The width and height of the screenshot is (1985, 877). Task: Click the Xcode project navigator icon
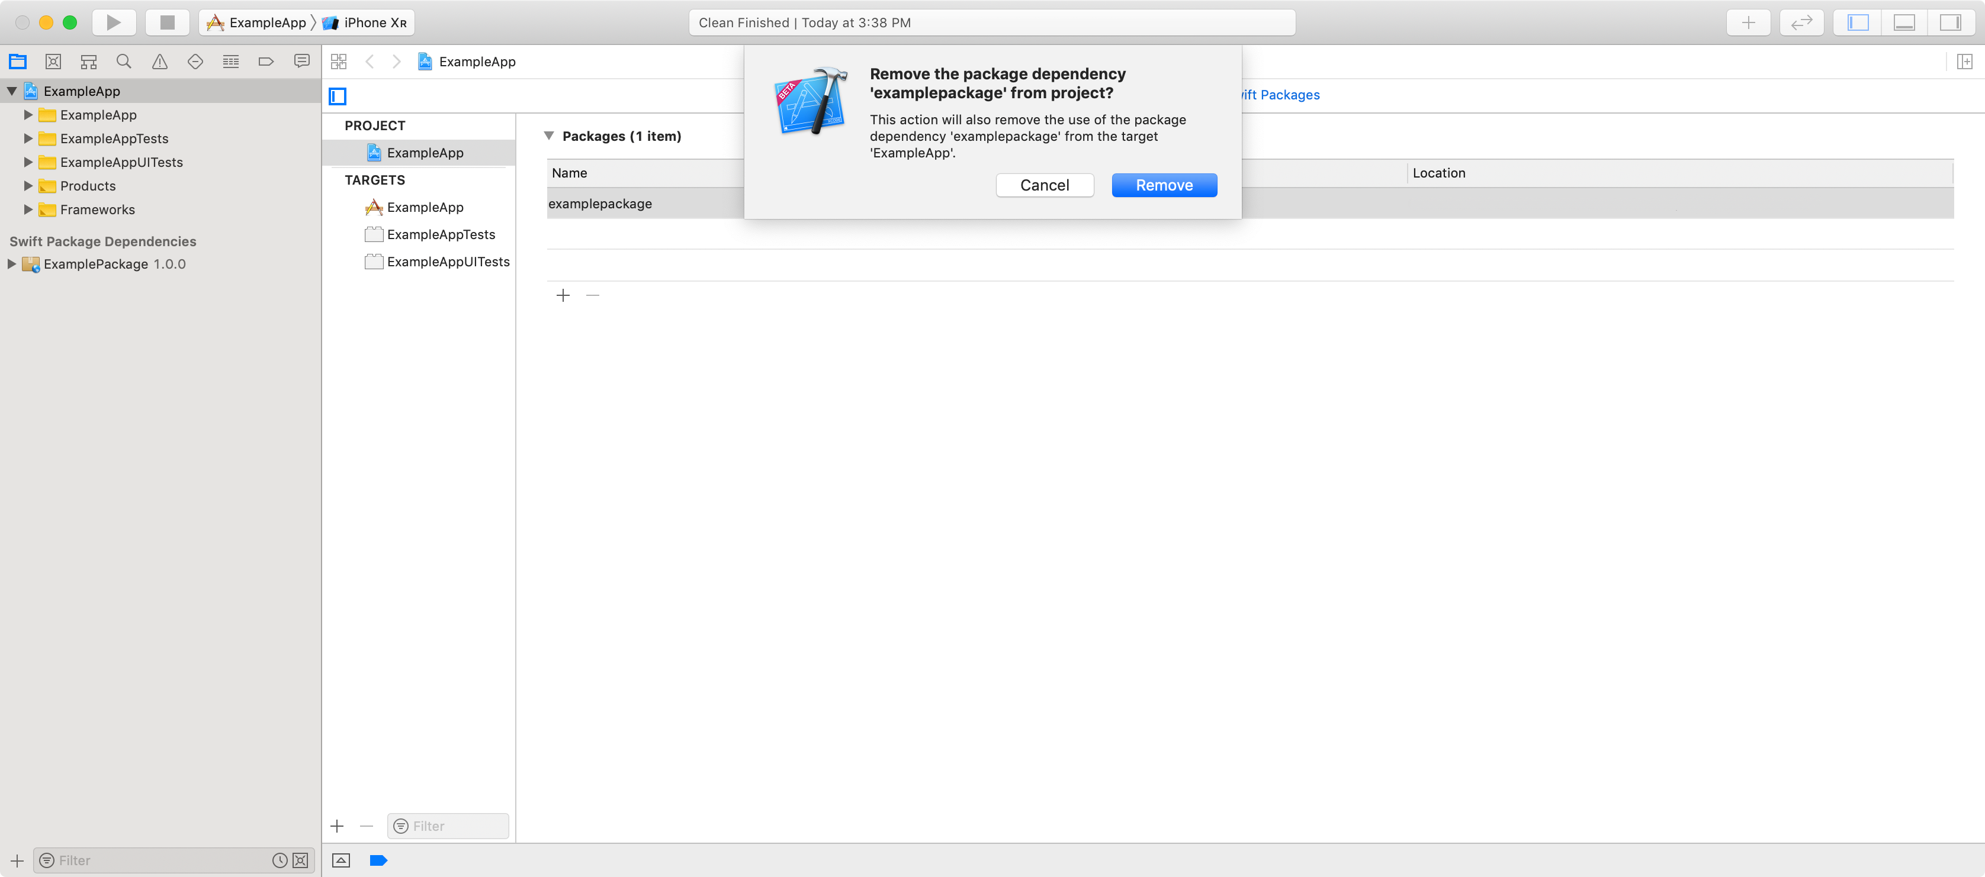pos(19,62)
